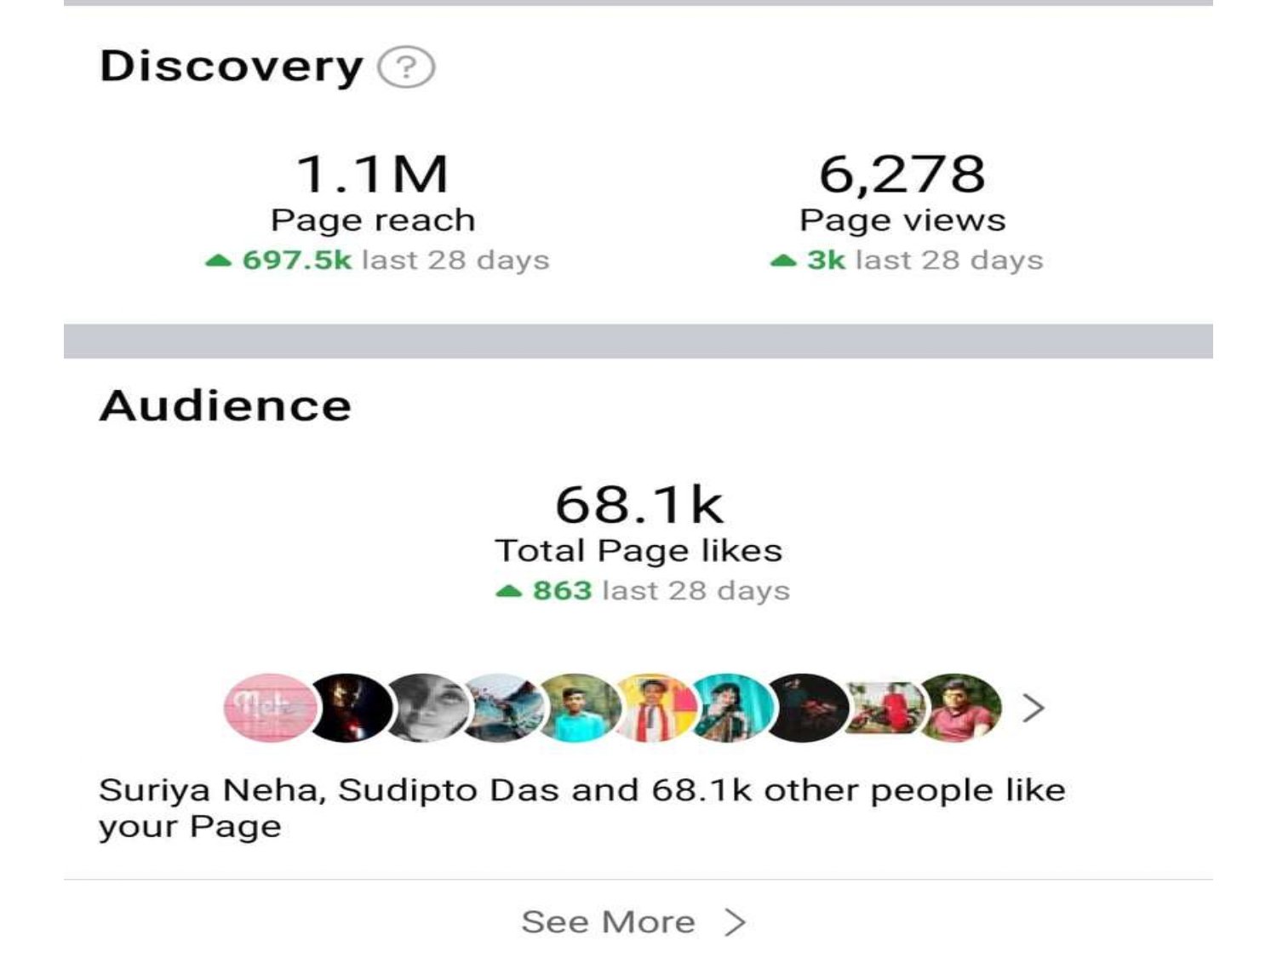Tap the blue-toned fourth profile avatar

pos(504,708)
